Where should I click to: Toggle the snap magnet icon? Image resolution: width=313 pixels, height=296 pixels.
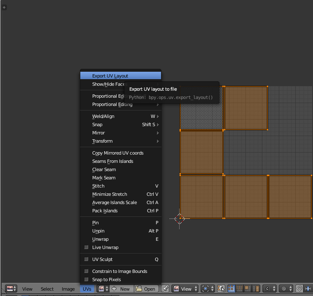click(x=299, y=289)
